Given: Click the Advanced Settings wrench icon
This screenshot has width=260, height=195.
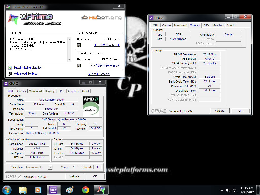Looking at the screenshot, I should tap(10, 74).
